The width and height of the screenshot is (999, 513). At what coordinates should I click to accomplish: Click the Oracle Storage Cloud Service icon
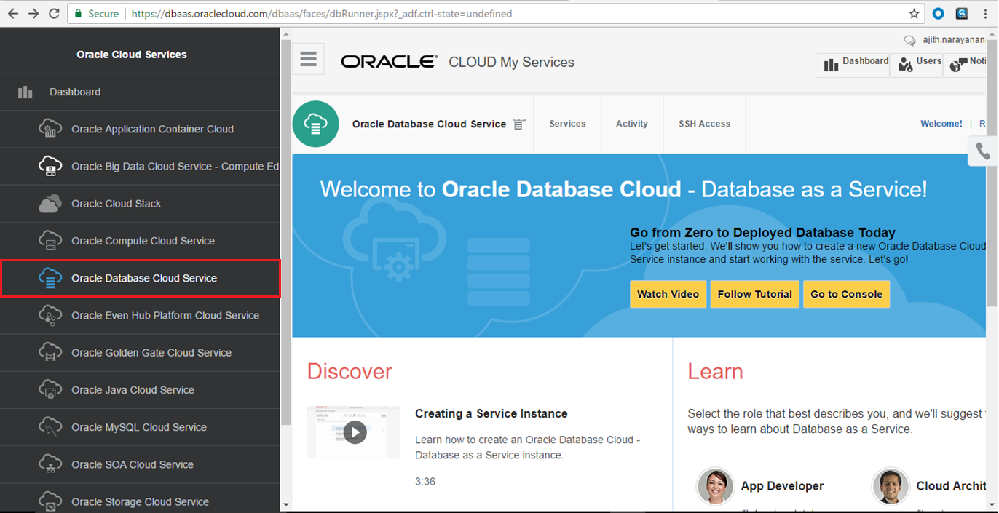click(x=50, y=501)
